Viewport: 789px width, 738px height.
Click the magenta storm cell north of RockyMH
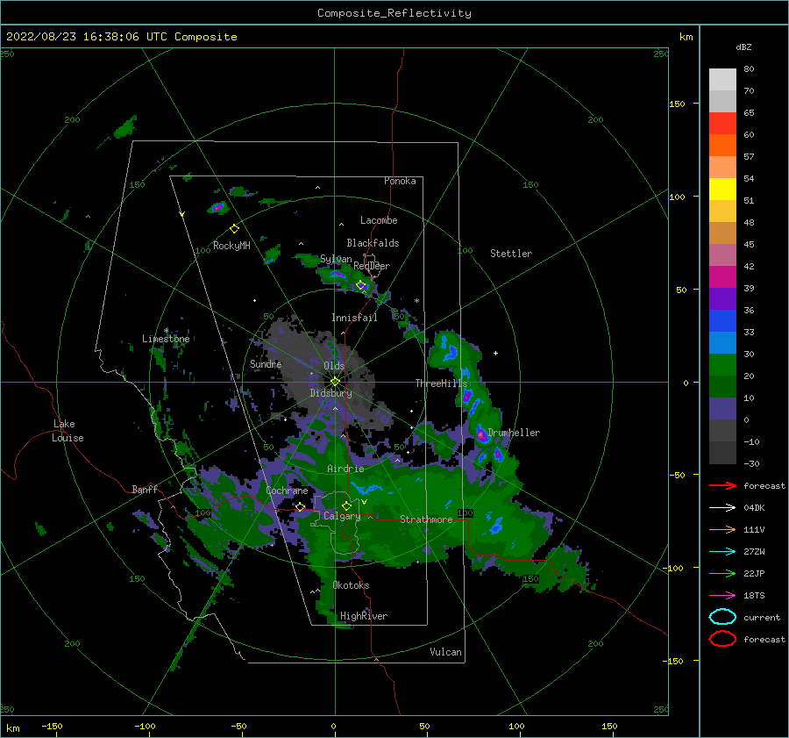tap(217, 206)
